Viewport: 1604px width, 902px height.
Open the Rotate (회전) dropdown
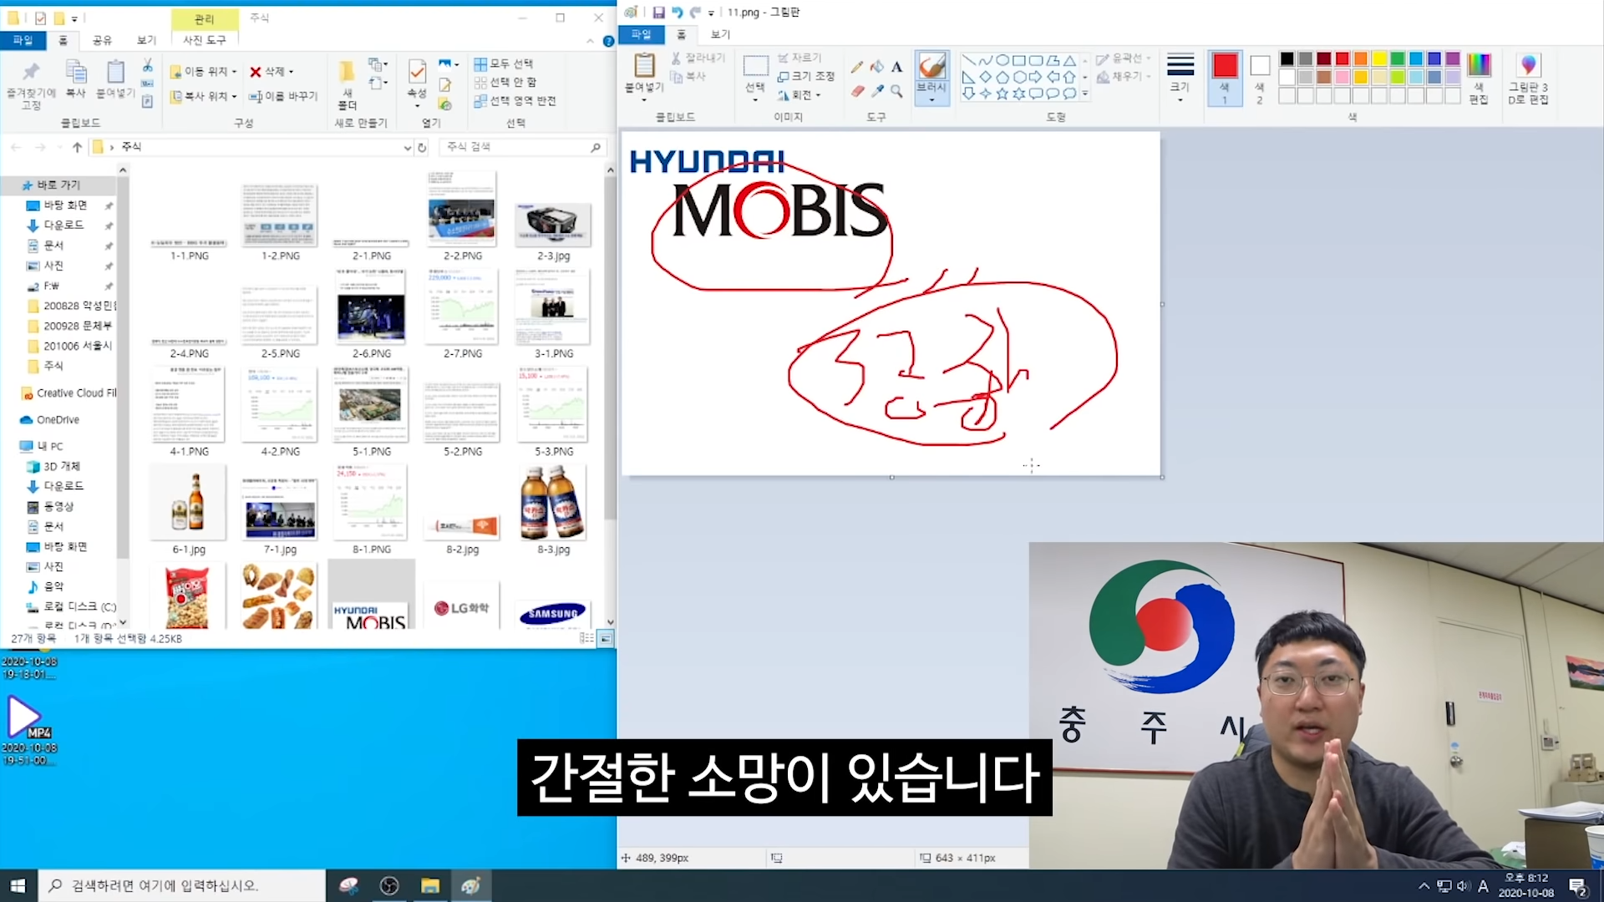(x=799, y=94)
